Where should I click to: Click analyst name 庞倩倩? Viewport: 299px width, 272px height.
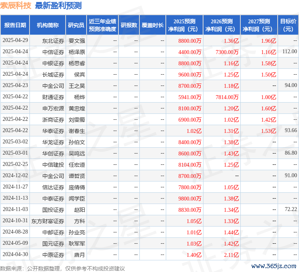pos(77,187)
